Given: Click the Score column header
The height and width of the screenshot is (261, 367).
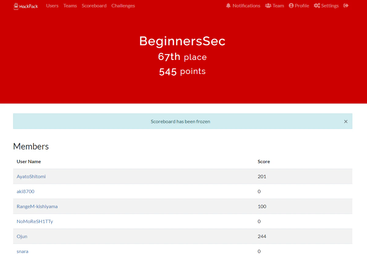Looking at the screenshot, I should tap(264, 161).
